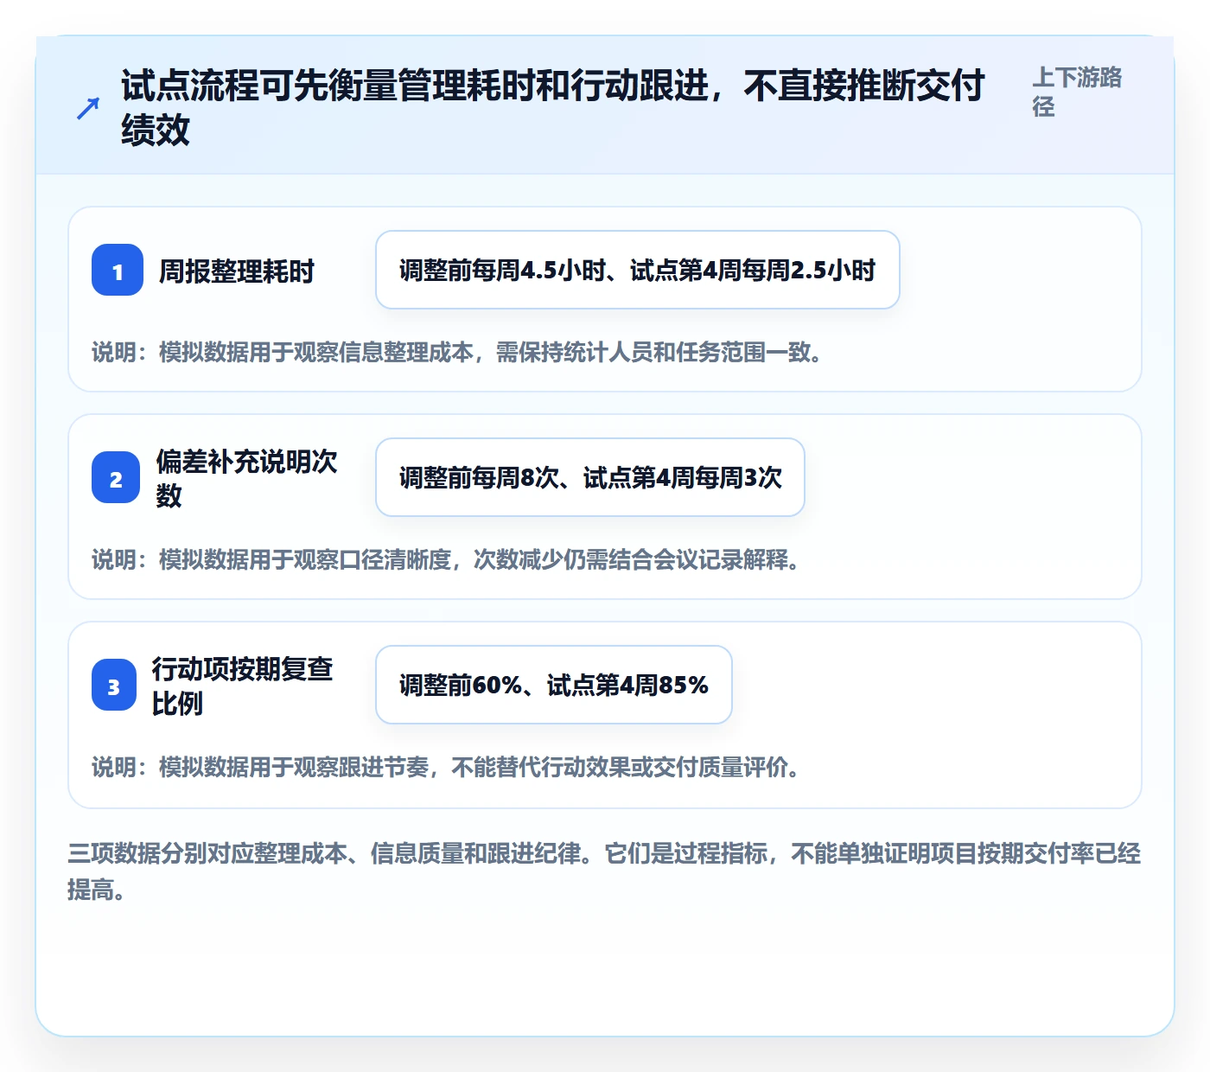Click the note about 观察口径清晰度
The width and height of the screenshot is (1210, 1072).
446,559
